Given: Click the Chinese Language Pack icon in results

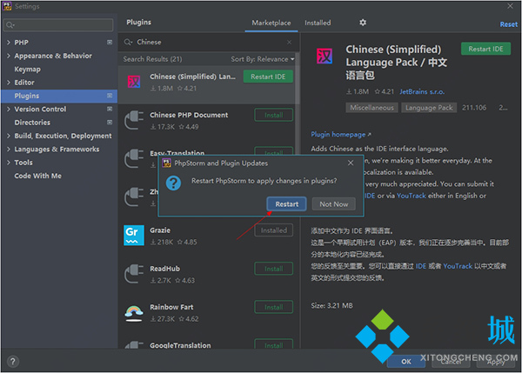Looking at the screenshot, I should tap(134, 82).
